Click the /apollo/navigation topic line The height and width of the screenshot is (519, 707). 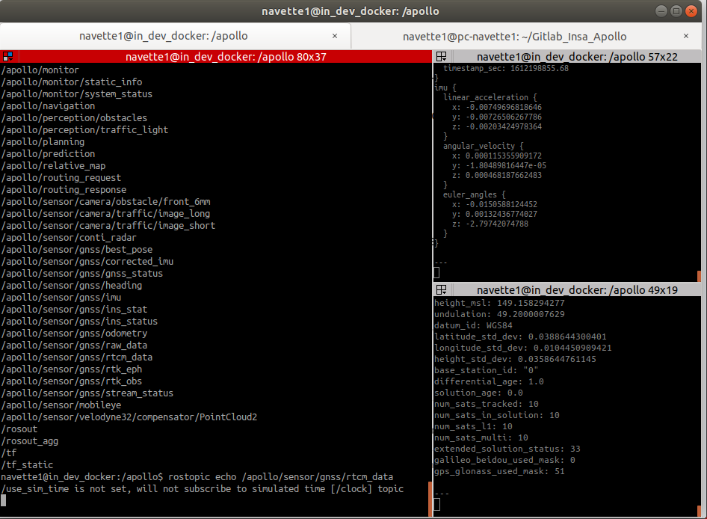click(x=49, y=105)
